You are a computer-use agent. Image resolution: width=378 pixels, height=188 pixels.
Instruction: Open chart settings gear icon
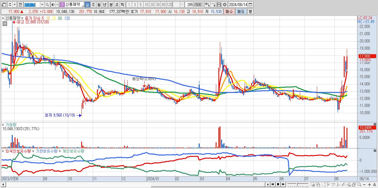click(224, 5)
